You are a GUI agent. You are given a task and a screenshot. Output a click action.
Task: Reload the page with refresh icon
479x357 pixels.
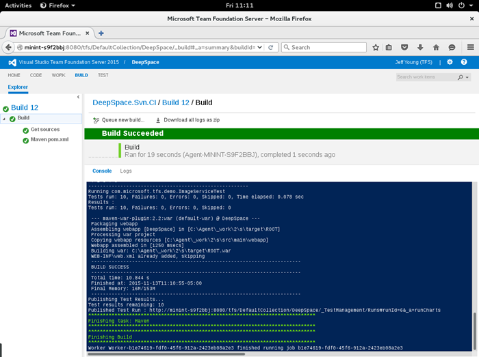coord(270,47)
